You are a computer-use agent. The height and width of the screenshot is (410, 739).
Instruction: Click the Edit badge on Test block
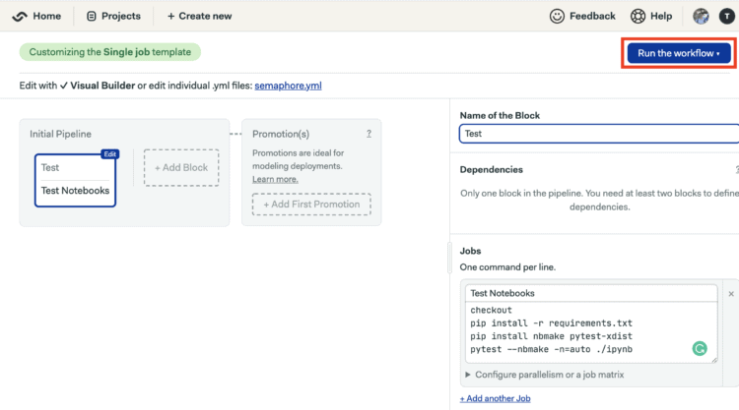109,153
